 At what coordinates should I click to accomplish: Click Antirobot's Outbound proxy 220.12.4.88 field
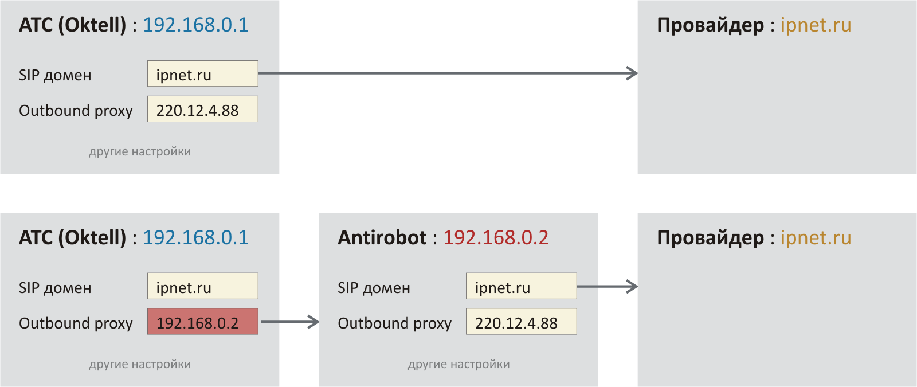(521, 322)
